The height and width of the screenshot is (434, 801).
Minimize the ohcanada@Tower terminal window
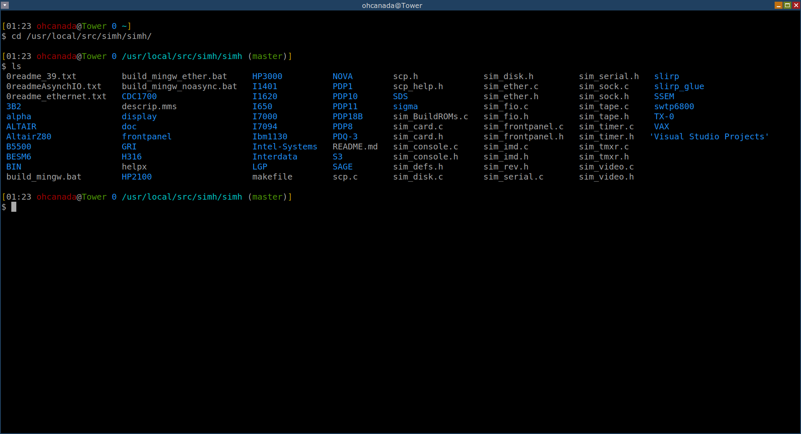(778, 5)
